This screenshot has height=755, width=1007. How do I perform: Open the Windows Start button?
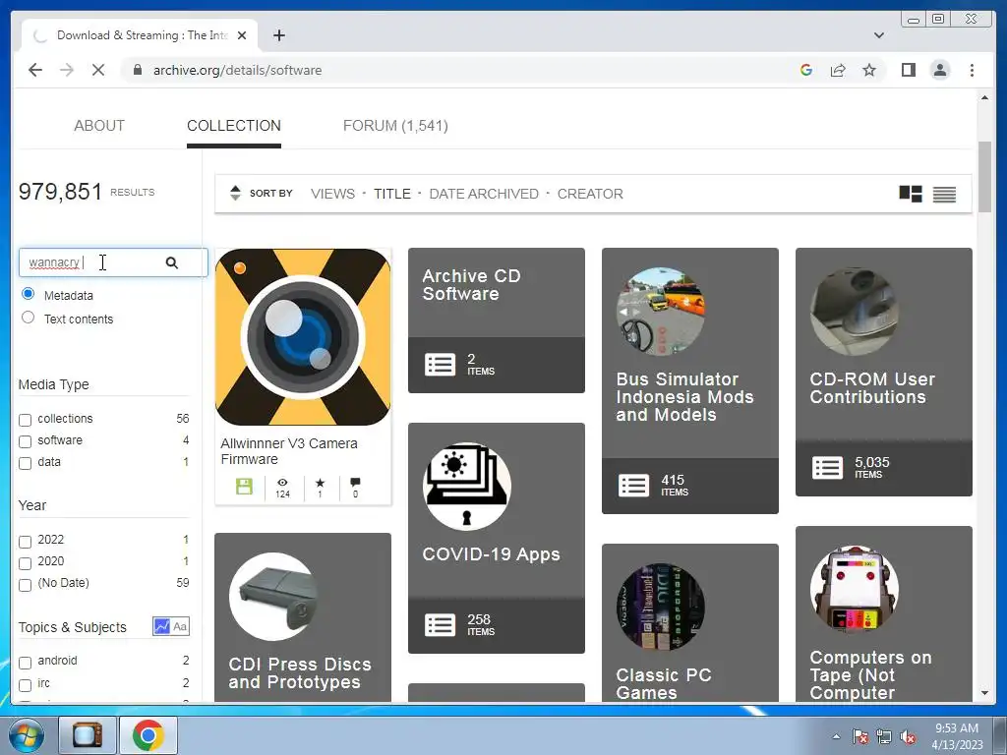pyautogui.click(x=27, y=735)
